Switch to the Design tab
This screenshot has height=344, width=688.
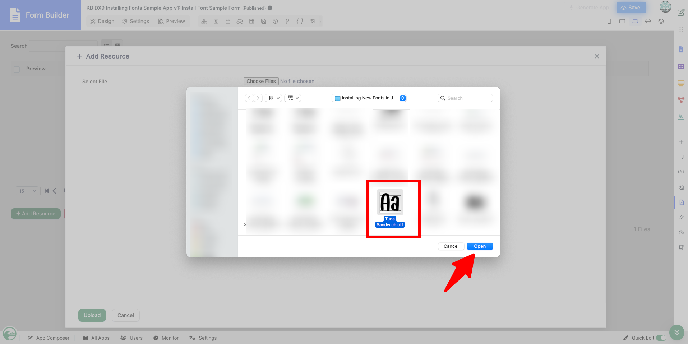click(102, 22)
